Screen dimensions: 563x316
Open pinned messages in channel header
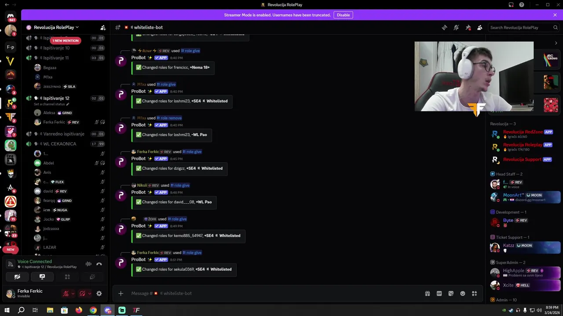[468, 27]
